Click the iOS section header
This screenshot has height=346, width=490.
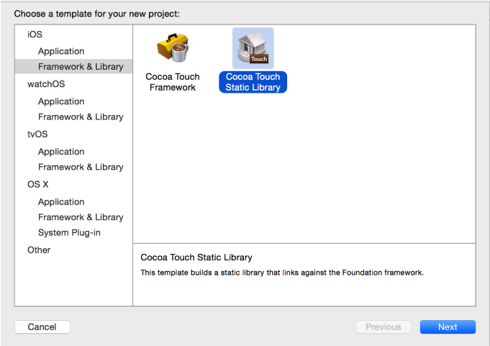coord(35,35)
